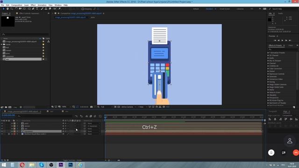The height and width of the screenshot is (168, 299).
Task: Select the Pan Behind anchor point tool
Action: 24,9
